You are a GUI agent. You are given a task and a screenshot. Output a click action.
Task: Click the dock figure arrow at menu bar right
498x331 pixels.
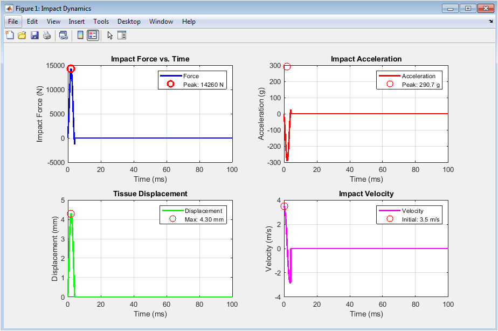coord(490,22)
